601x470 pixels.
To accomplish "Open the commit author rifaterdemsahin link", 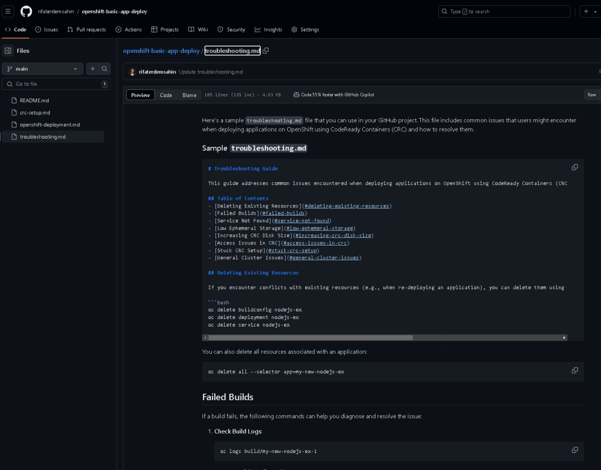I will pos(157,72).
